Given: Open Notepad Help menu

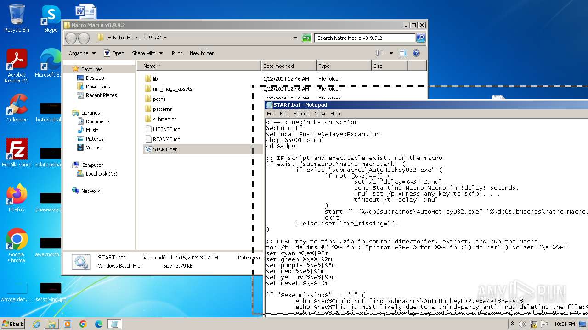Looking at the screenshot, I should 335,114.
